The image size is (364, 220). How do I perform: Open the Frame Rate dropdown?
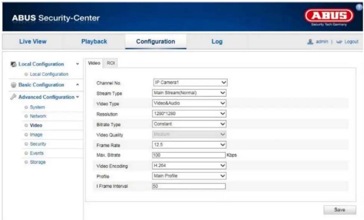click(189, 145)
